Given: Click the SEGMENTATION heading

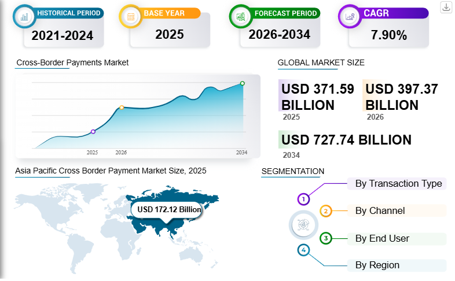Looking at the screenshot, I should point(293,172).
